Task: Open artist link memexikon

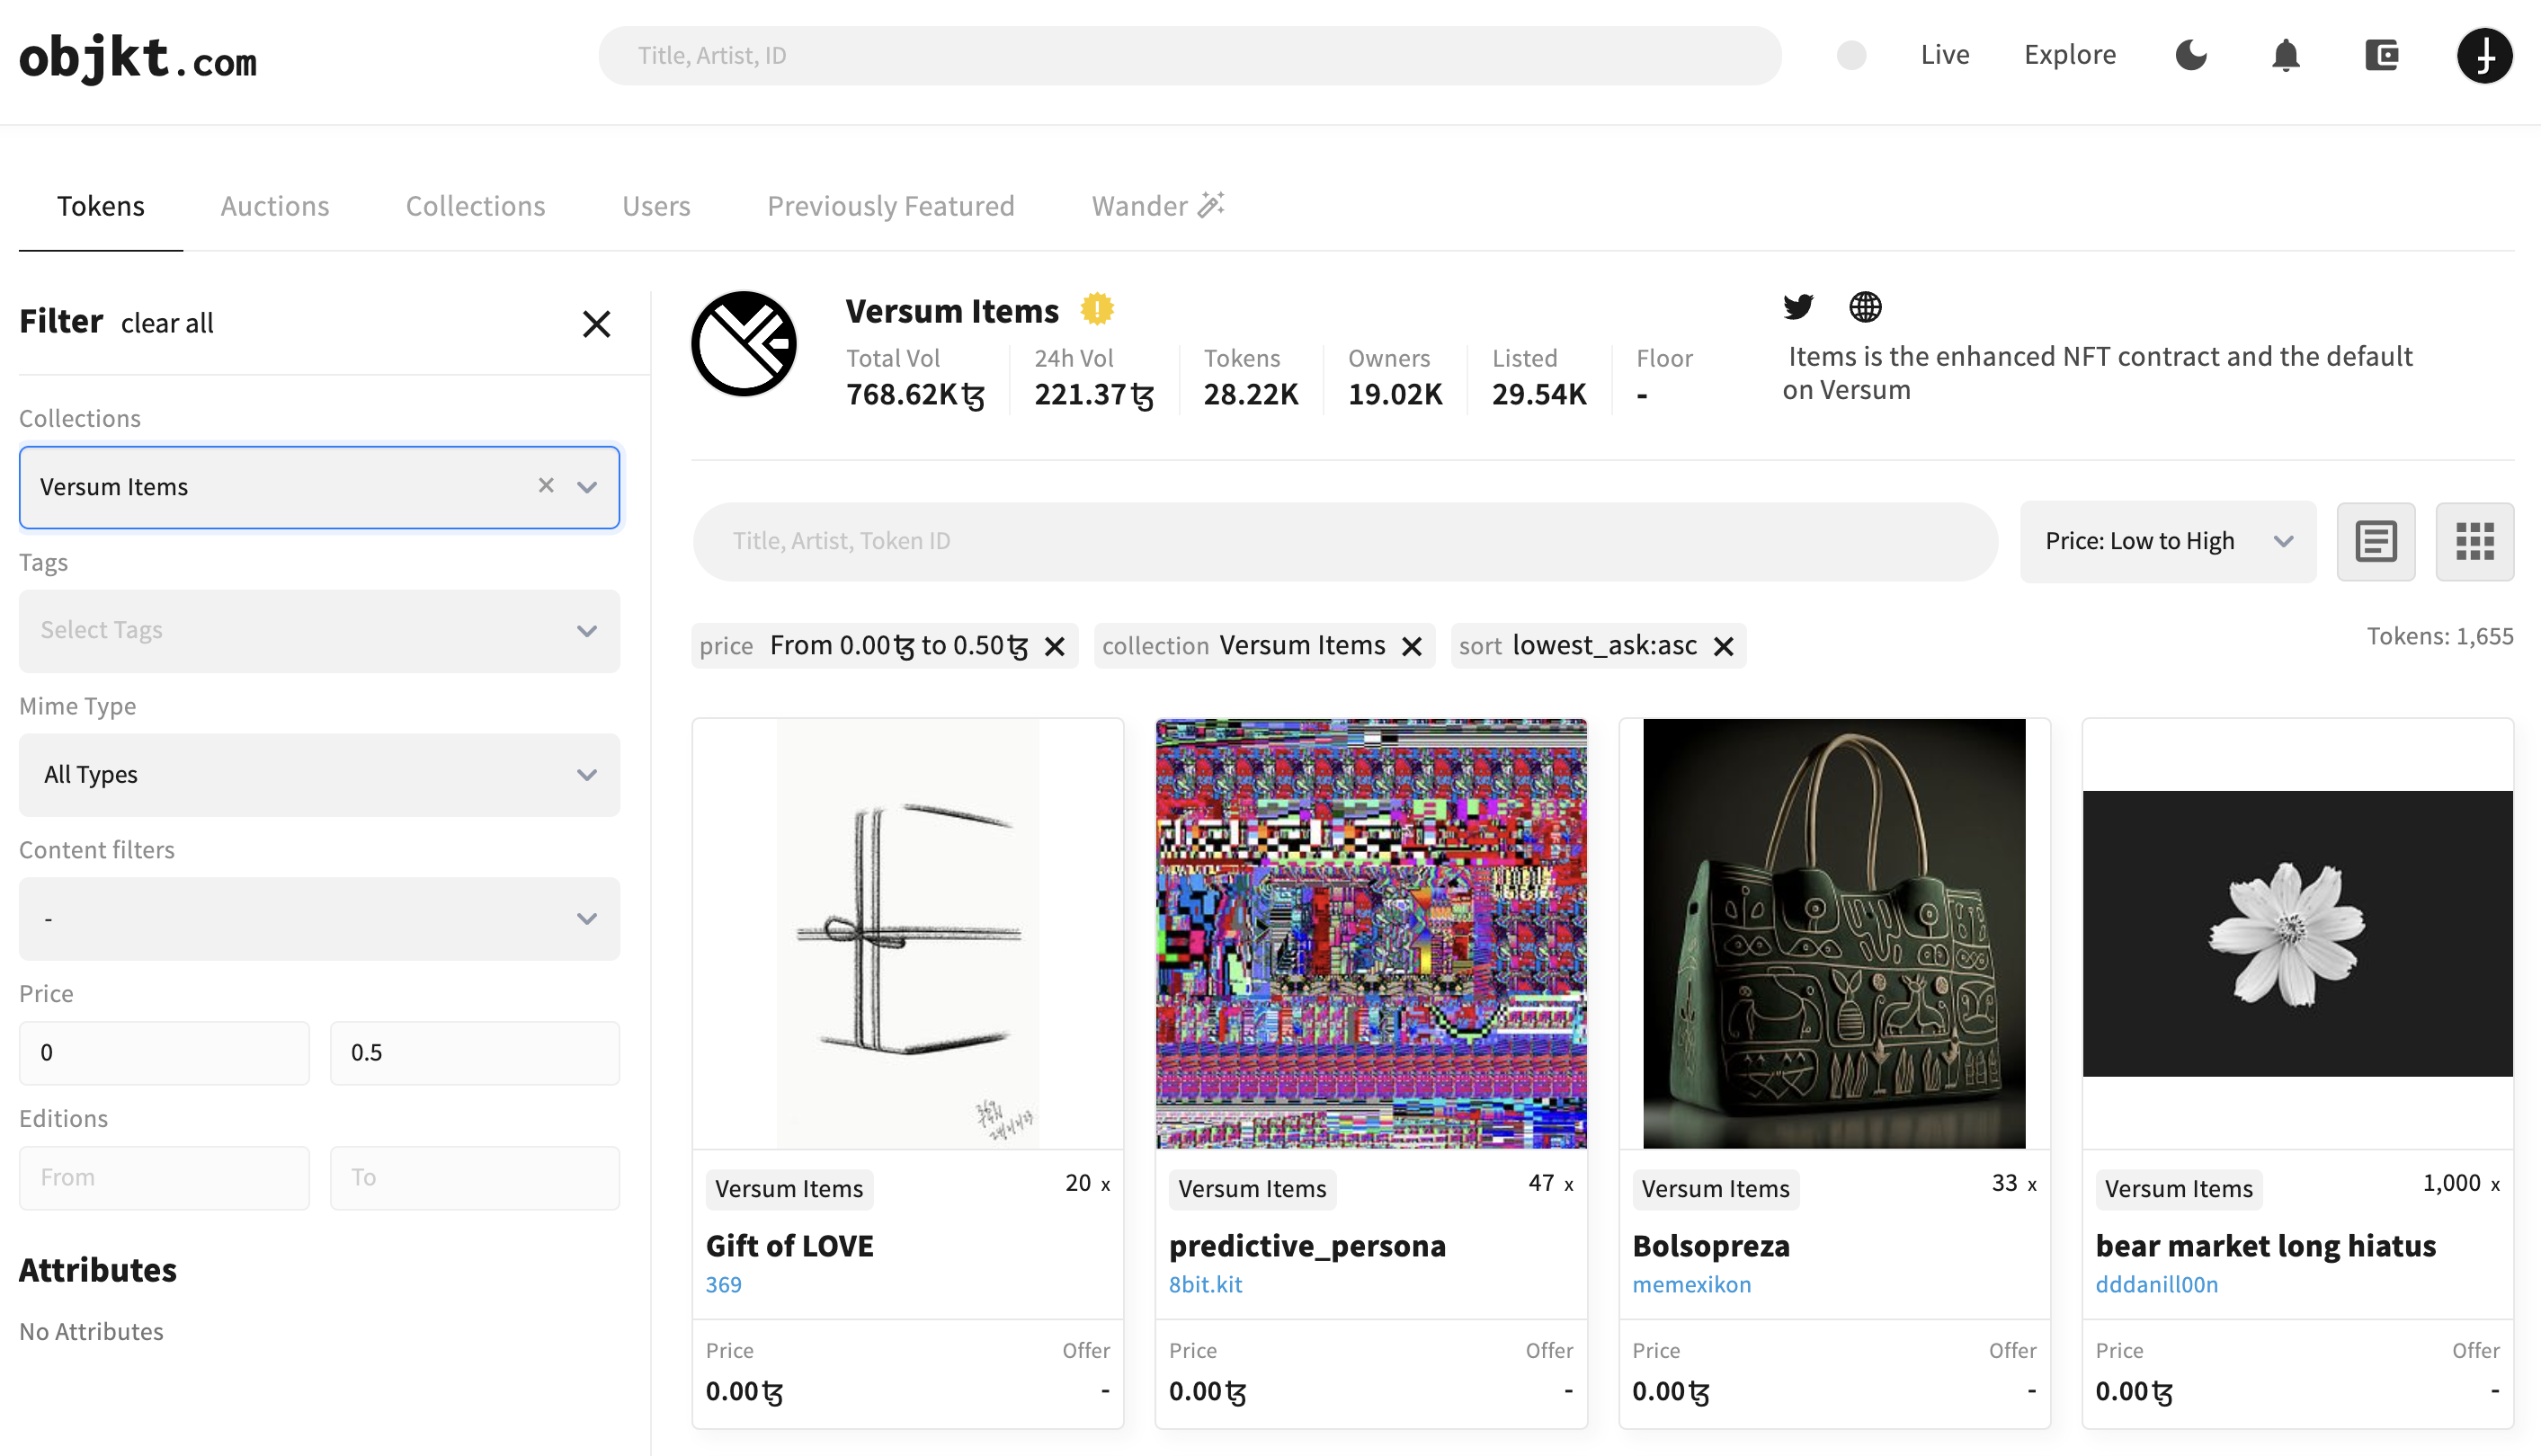Action: coord(1690,1284)
